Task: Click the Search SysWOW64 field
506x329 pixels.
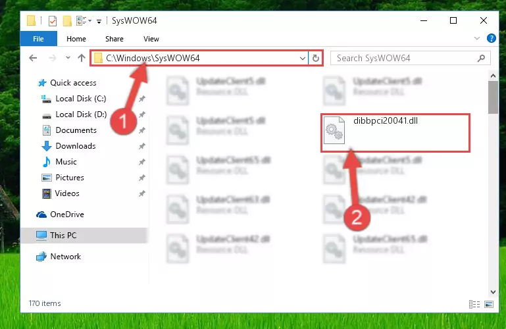Action: pos(410,58)
